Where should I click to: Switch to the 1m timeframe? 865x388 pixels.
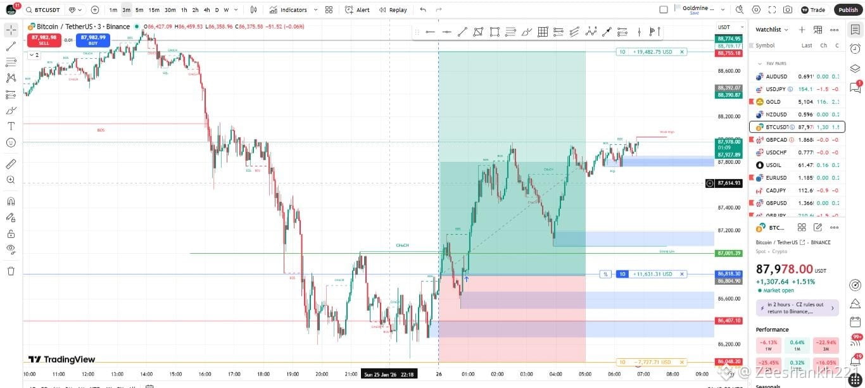coord(113,9)
